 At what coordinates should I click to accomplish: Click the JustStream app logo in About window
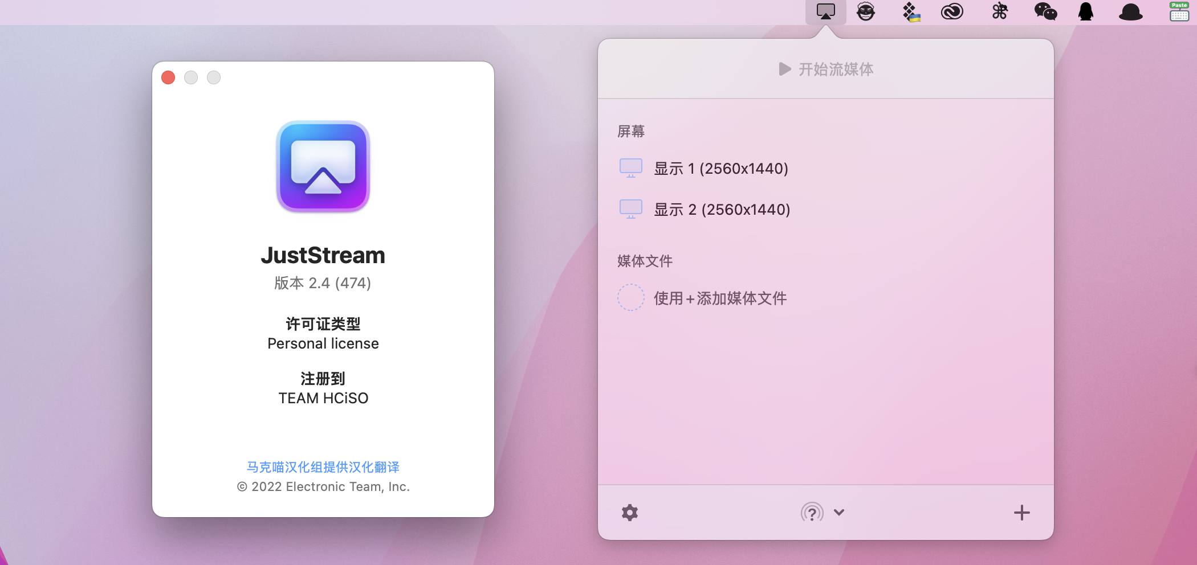[x=323, y=166]
